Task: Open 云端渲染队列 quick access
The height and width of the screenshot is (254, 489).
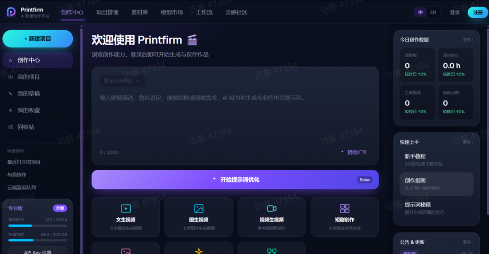Action: 22,187
